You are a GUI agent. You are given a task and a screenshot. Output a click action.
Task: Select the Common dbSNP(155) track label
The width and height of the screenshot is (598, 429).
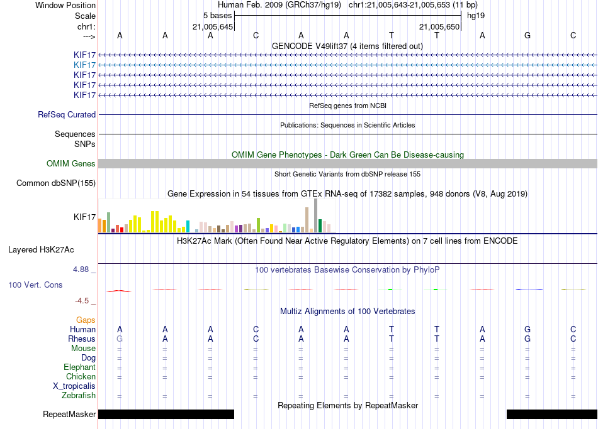click(x=56, y=183)
